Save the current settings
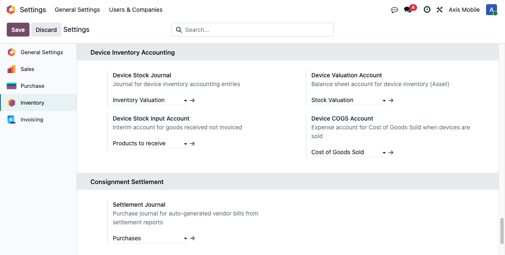This screenshot has width=505, height=255. point(18,29)
